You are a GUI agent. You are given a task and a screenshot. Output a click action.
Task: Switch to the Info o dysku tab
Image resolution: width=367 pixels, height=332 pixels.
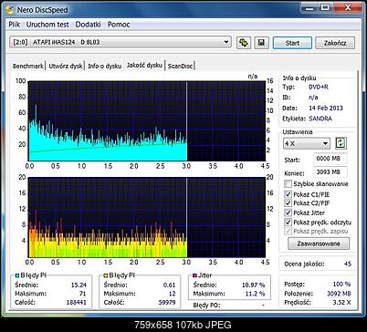tap(104, 66)
